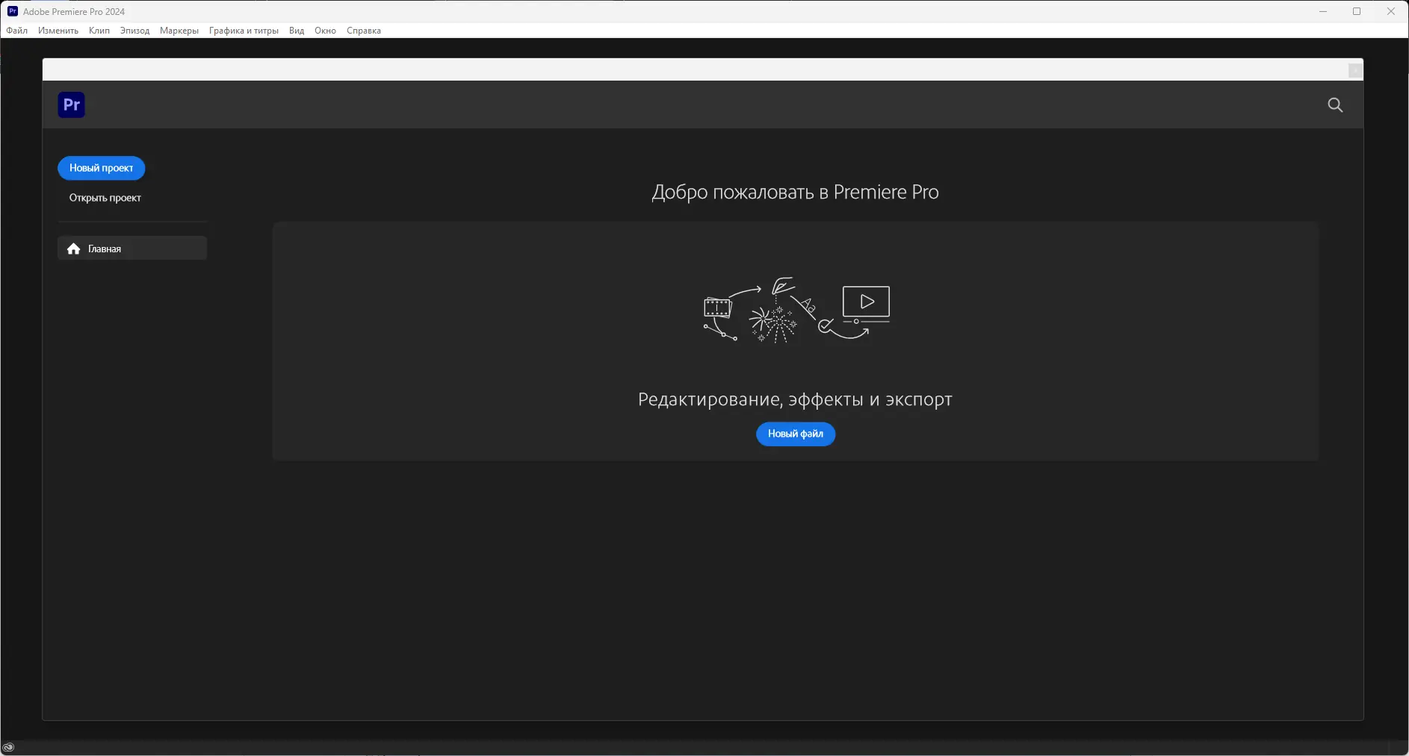Open the Изменить menu
The width and height of the screenshot is (1409, 756).
[x=58, y=31]
